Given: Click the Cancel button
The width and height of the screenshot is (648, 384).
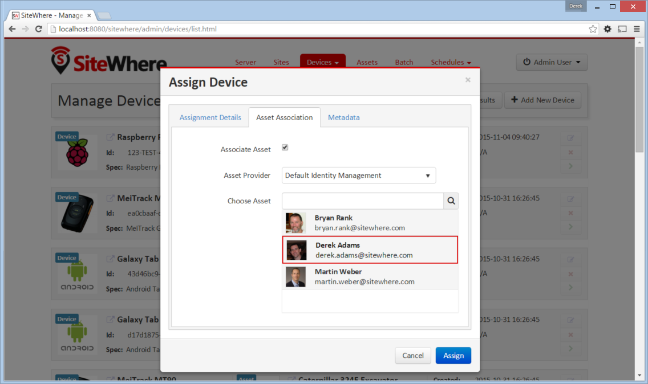Looking at the screenshot, I should (x=413, y=356).
